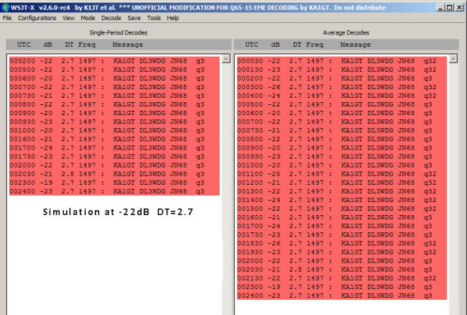Select Single-Period Decodes row 001730
This screenshot has width=467, height=315.
coord(114,157)
